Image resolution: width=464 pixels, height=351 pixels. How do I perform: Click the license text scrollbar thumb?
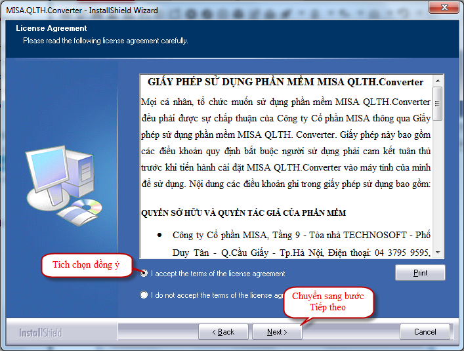pyautogui.click(x=438, y=104)
